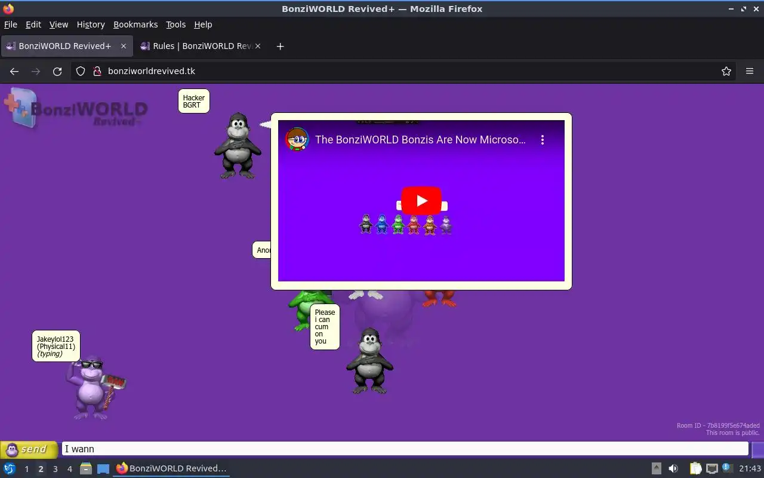Viewport: 764px width, 478px height.
Task: Reload the current page
Action: 57,71
